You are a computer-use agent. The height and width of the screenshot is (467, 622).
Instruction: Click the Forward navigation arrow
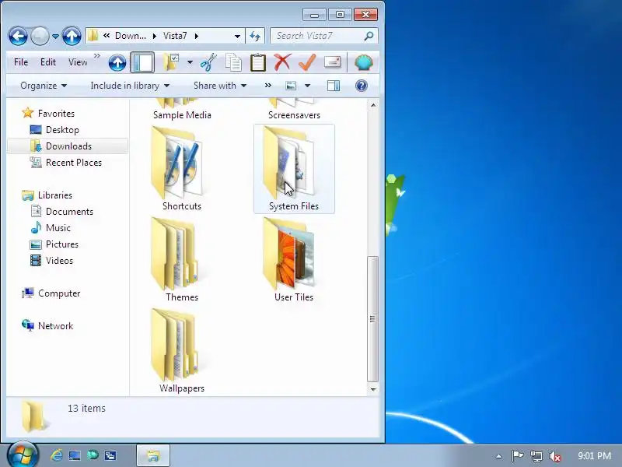coord(40,36)
